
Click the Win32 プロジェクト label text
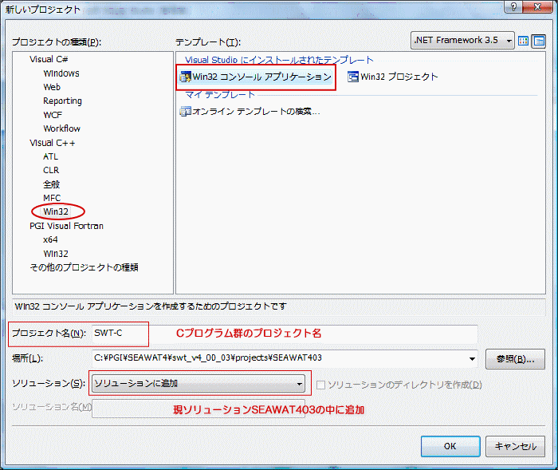(399, 77)
